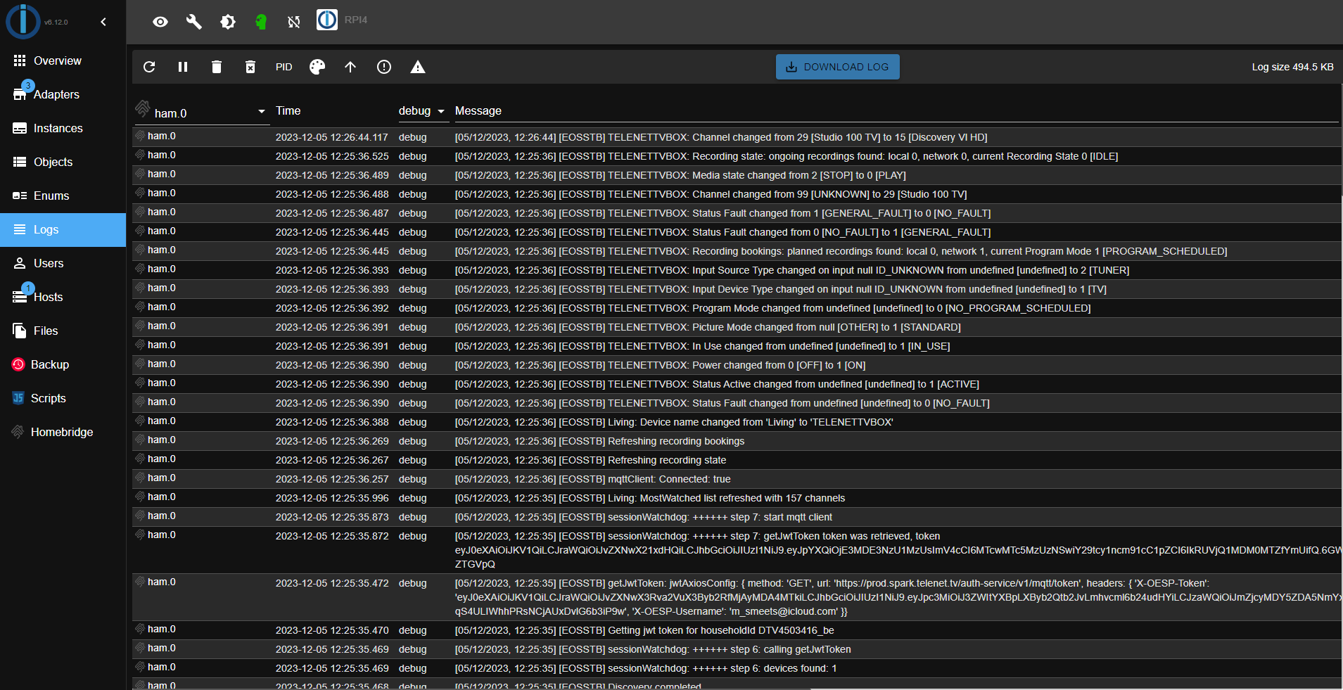Screen dimensions: 1343x690
Task: Open the Instances page
Action: (63, 128)
